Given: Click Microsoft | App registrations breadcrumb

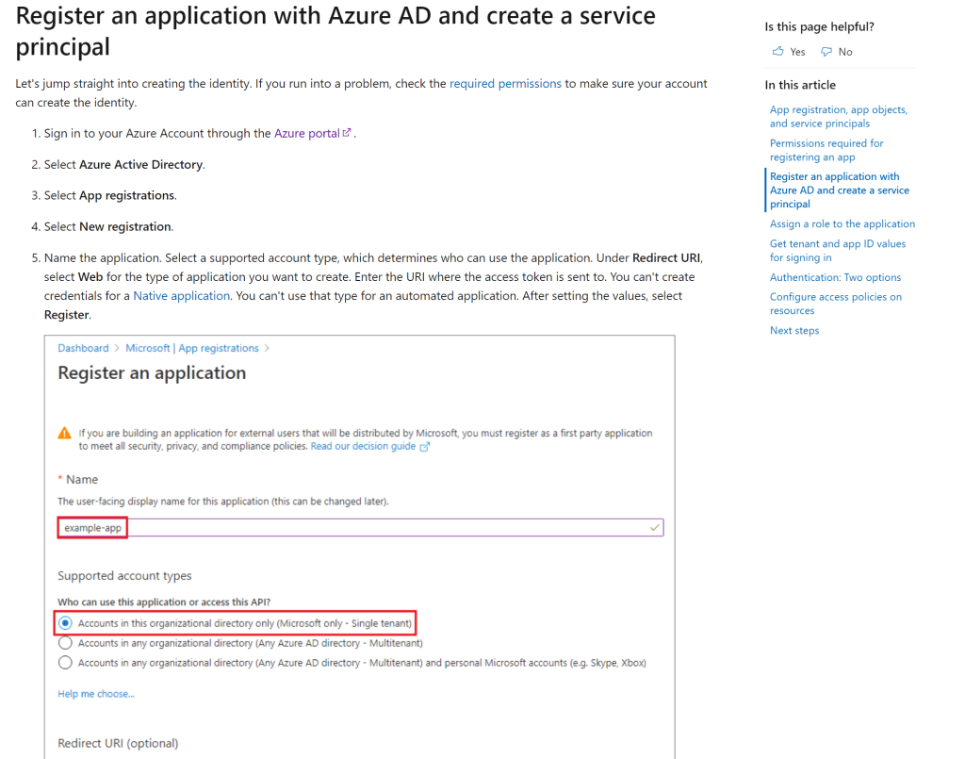Looking at the screenshot, I should tap(192, 348).
